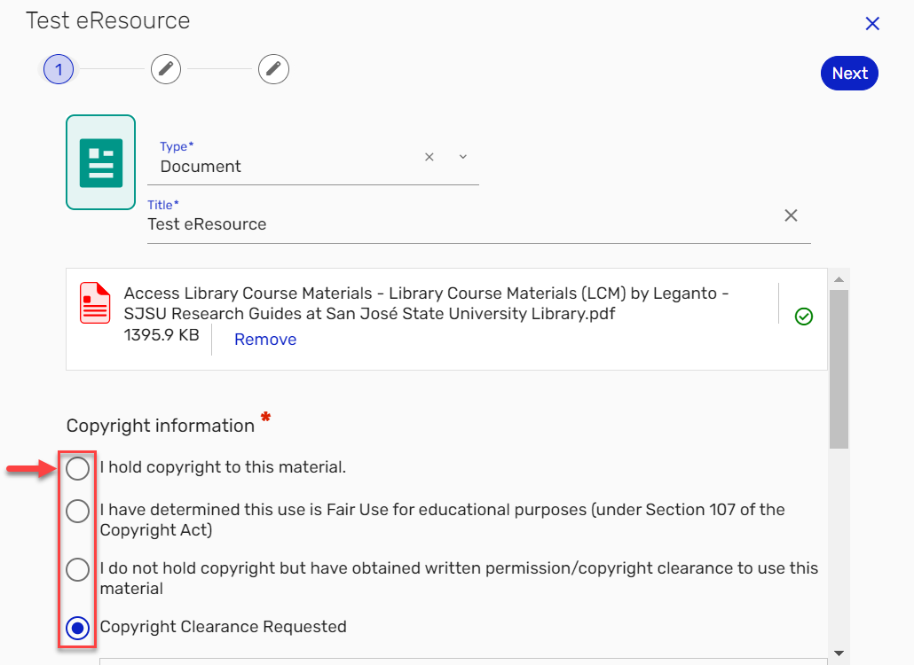The height and width of the screenshot is (665, 914).
Task: Close the Test eResource dialog
Action: tap(872, 24)
